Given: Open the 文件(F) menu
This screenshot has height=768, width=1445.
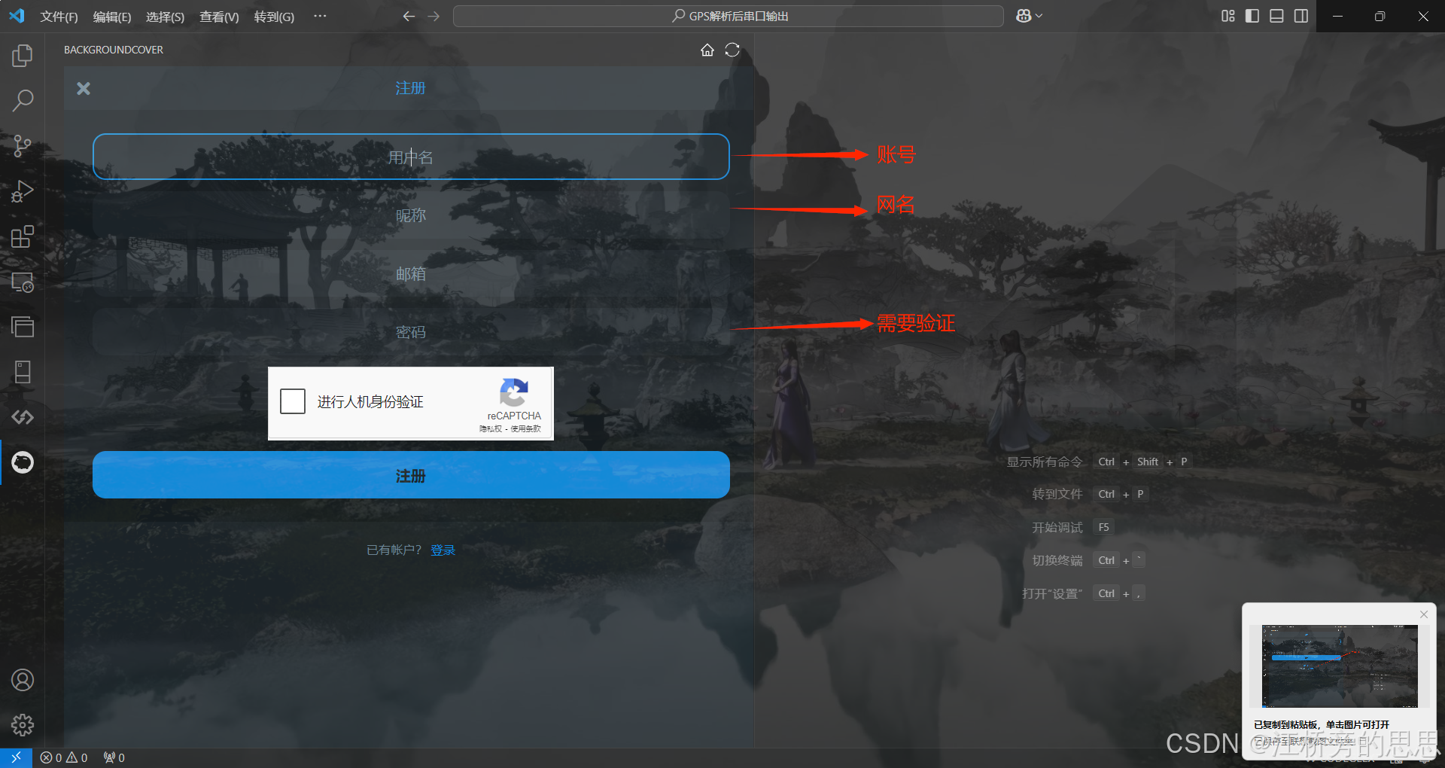Looking at the screenshot, I should click(59, 17).
